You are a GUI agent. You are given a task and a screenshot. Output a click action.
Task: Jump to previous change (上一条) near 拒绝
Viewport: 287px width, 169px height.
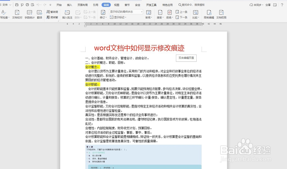click(181, 12)
